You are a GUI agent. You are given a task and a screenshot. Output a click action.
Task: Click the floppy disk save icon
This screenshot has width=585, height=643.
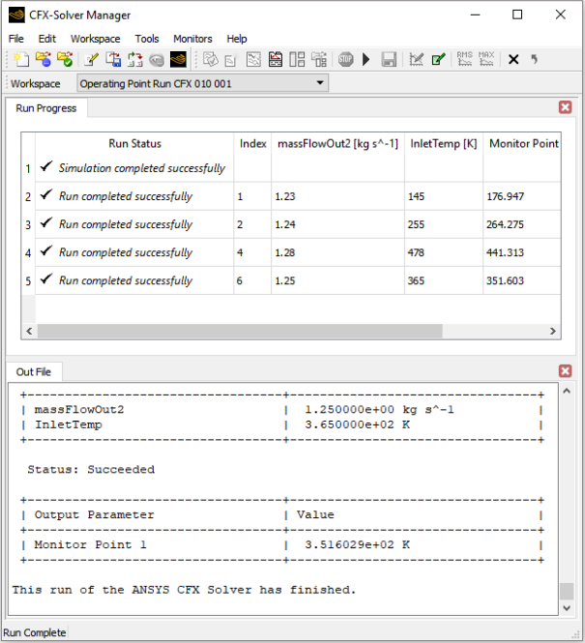389,60
